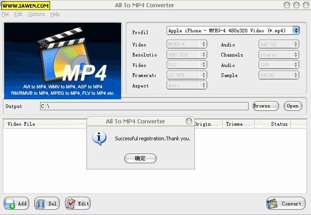Open the File menu
The height and width of the screenshot is (215, 311).
5,14
